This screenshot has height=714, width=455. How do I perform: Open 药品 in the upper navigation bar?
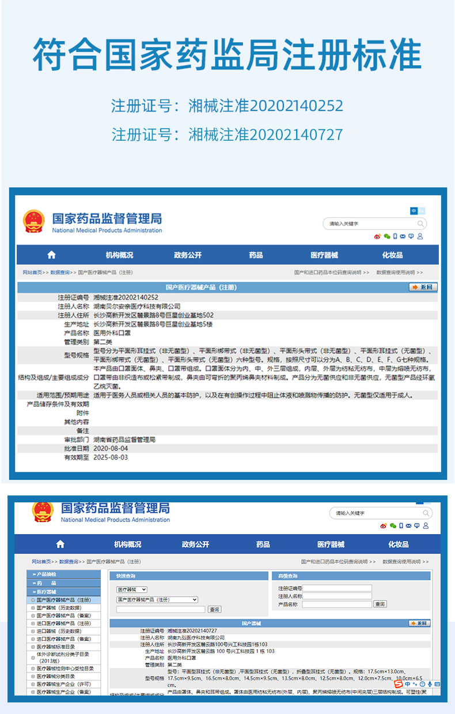click(x=256, y=255)
